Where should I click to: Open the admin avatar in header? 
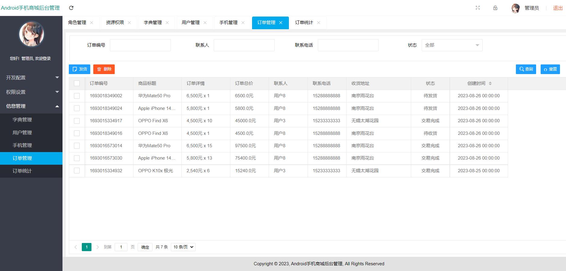click(516, 8)
